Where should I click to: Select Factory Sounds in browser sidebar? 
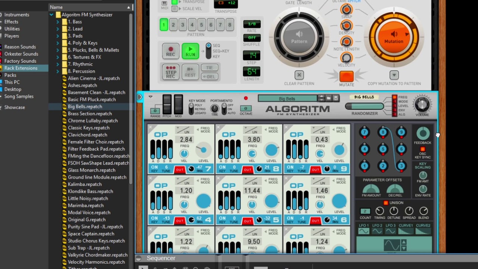coord(20,61)
